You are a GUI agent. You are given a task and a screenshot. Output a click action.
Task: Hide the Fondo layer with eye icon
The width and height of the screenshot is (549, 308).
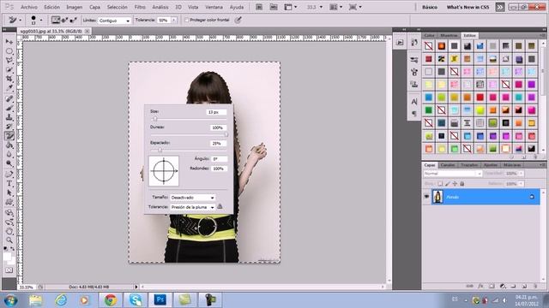[426, 197]
